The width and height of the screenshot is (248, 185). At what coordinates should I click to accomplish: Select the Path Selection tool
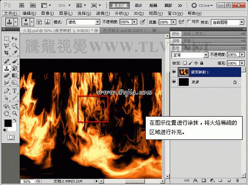click(x=6, y=98)
